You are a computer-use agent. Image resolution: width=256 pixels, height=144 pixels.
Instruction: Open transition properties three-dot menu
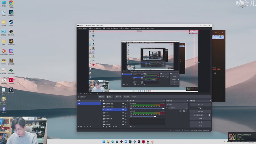[187, 111]
